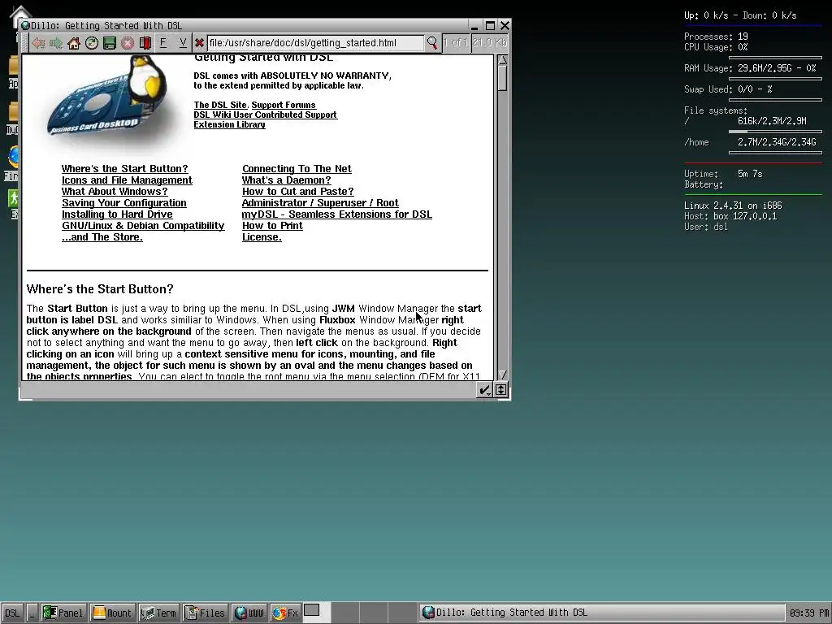Open 'What's a Daemon?' link
The height and width of the screenshot is (624, 832).
[x=287, y=180]
